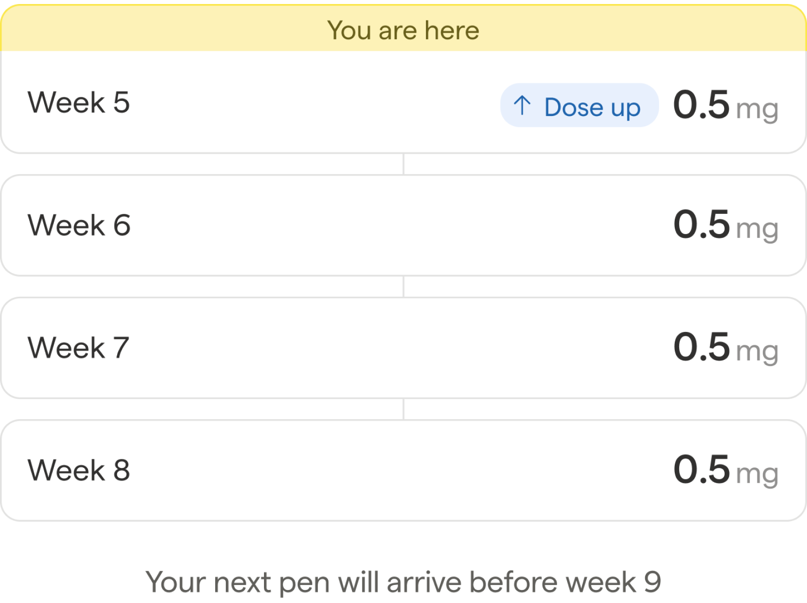Select the mg unit in the Week 7 row
Screen dimensions: 807x603
click(757, 352)
